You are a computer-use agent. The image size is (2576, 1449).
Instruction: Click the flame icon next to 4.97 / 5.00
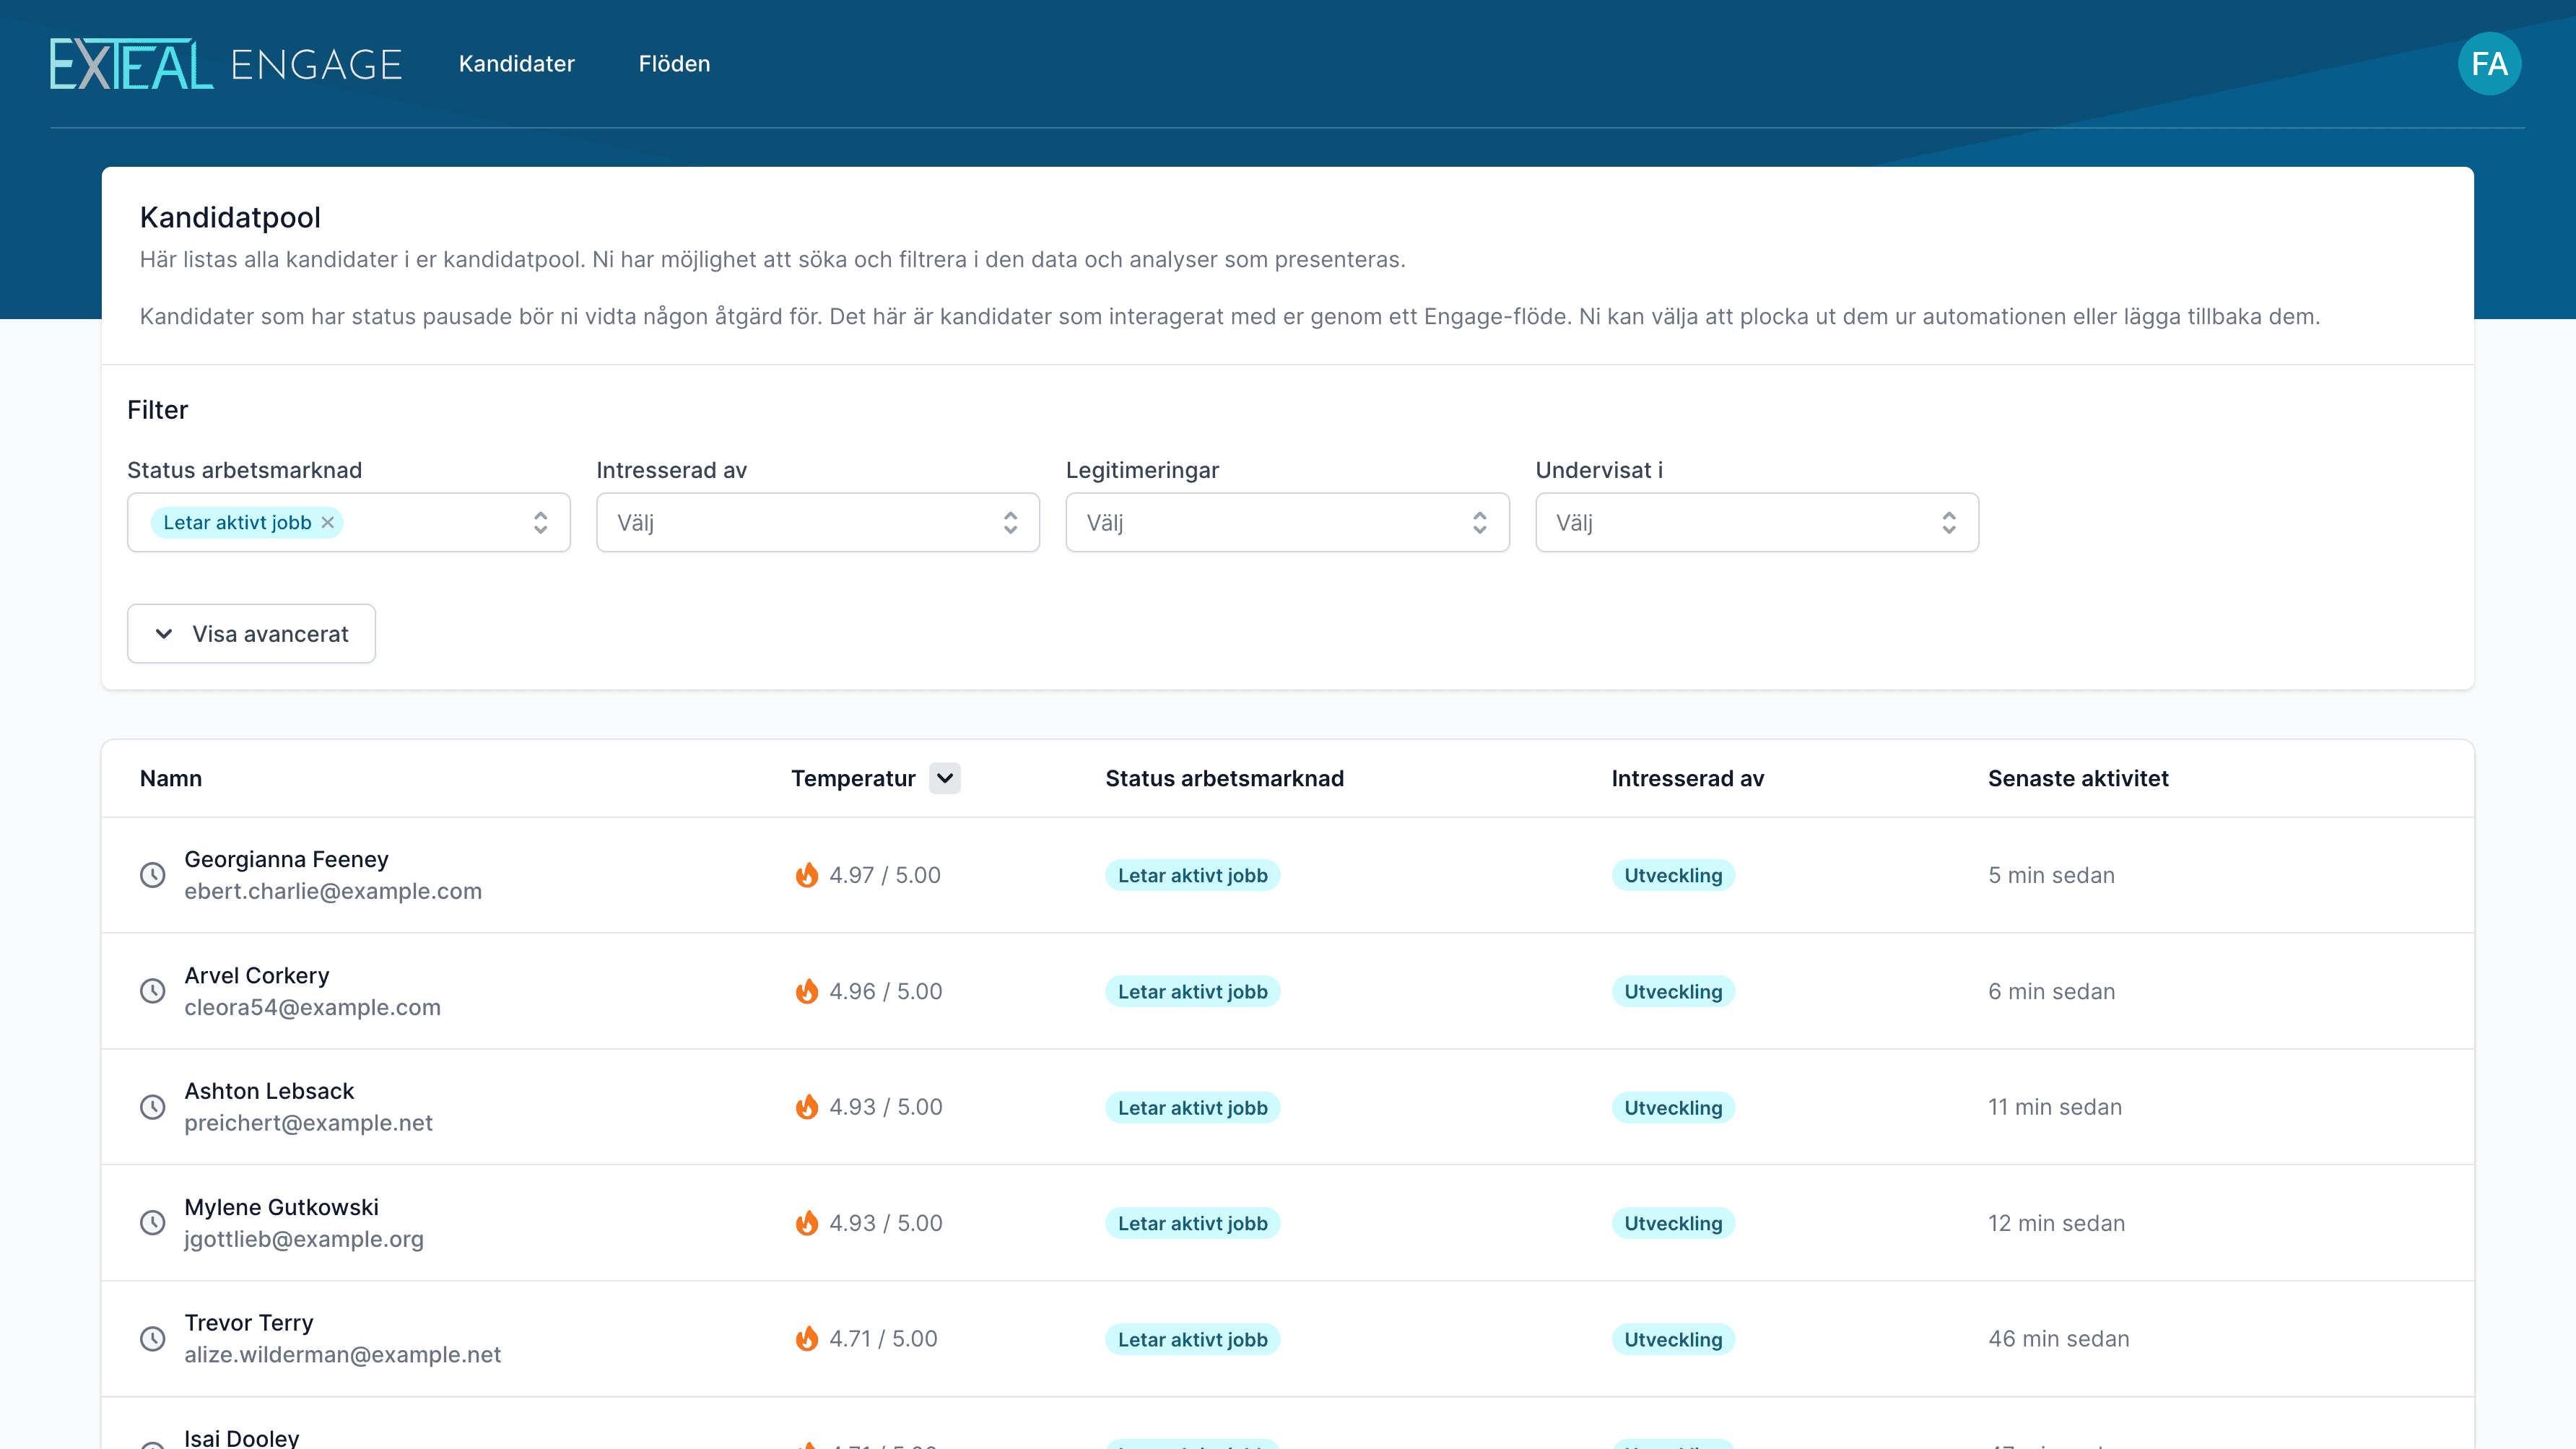tap(807, 875)
